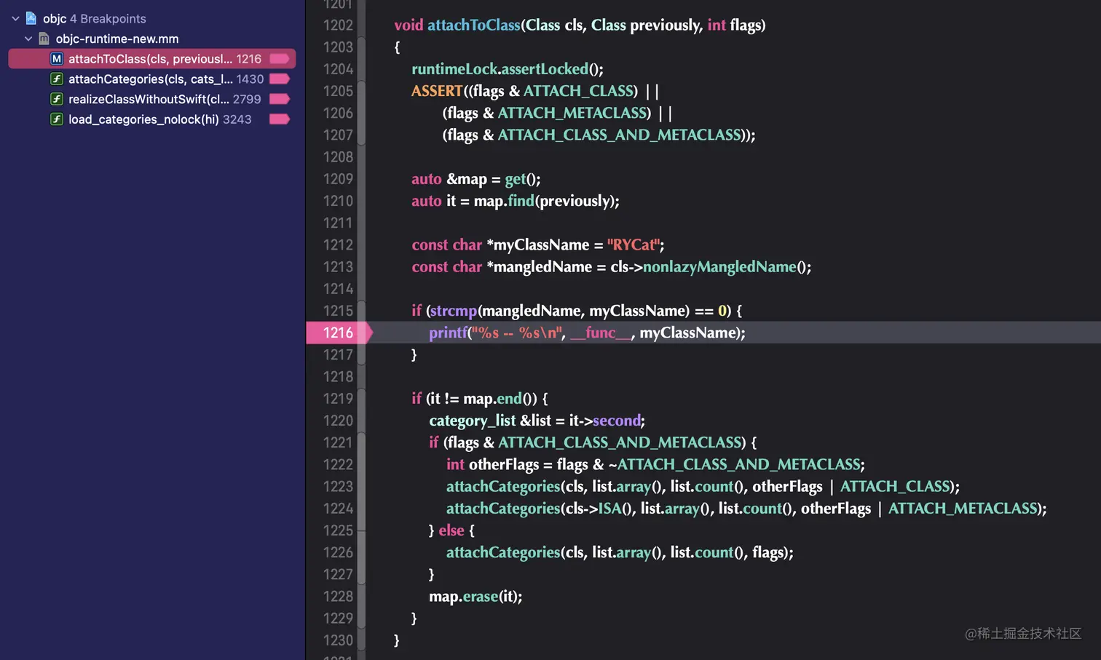The height and width of the screenshot is (660, 1101).
Task: Select the load_categories_nolock(hi) breakpoint row label
Action: [x=143, y=119]
